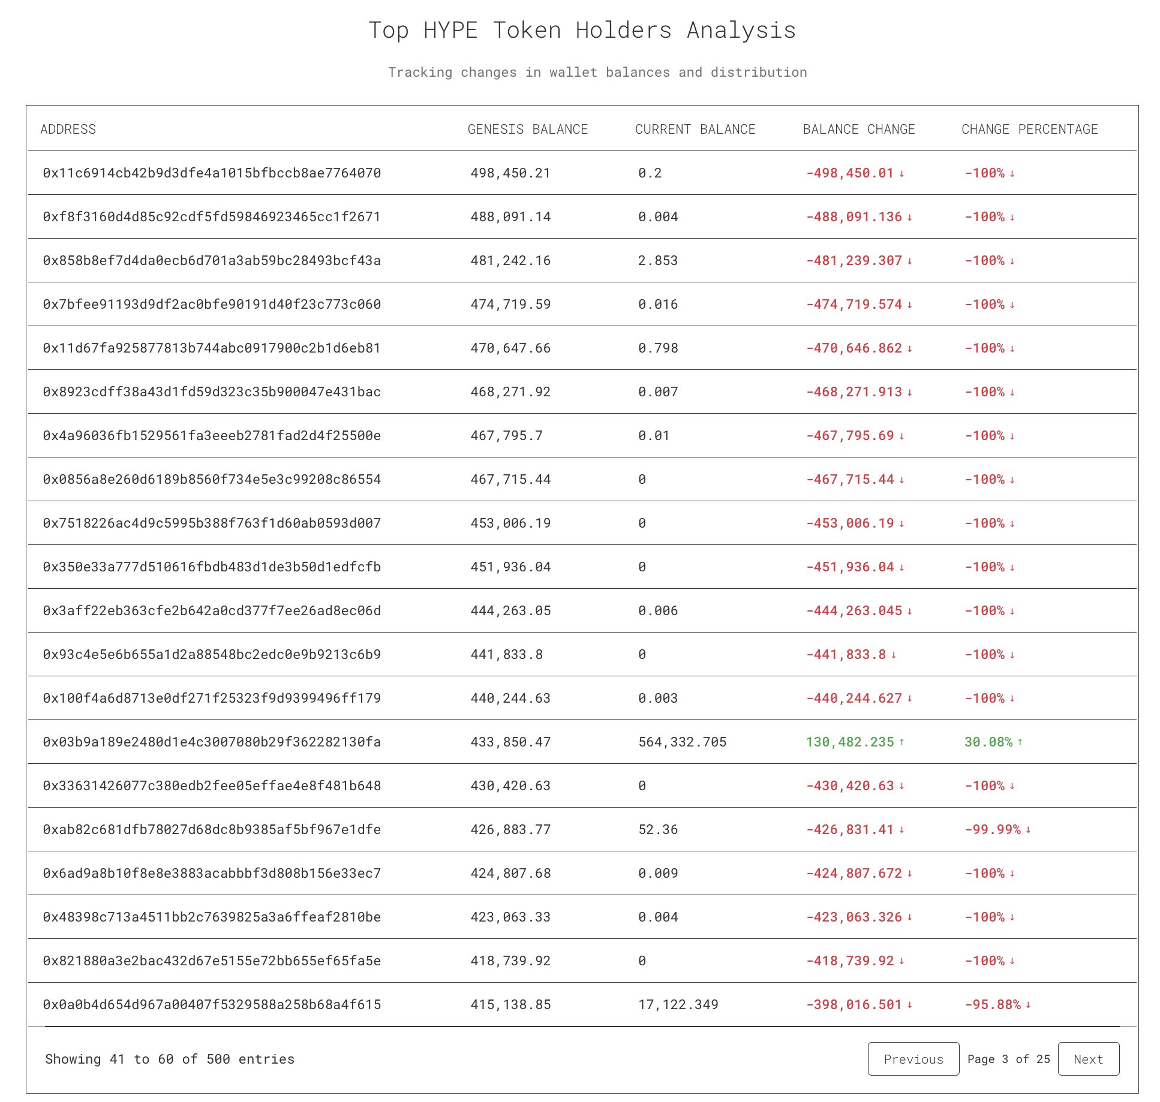Click the green up arrow beside 30.08%

coord(1020,742)
